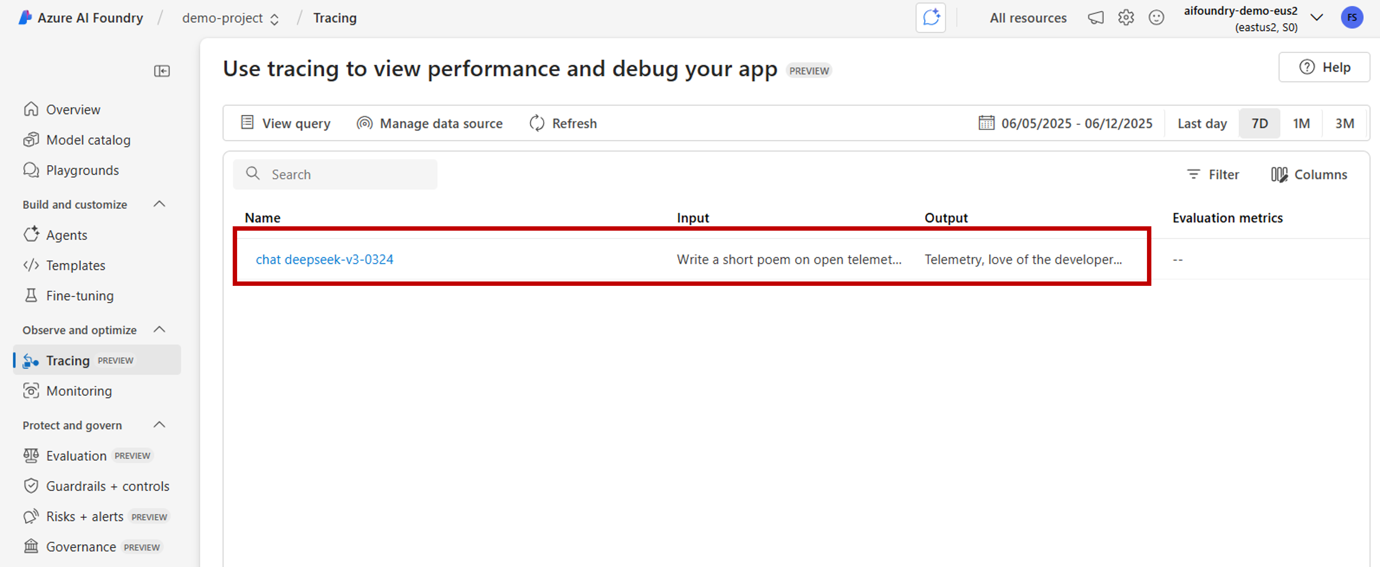Collapse the Observe and optimize section
Screen dimensions: 1380x567
coord(159,329)
